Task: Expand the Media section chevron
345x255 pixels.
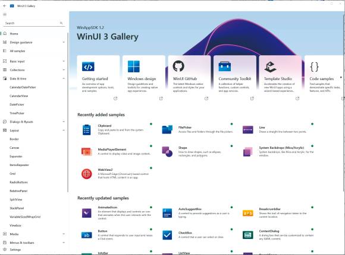Action: pos(64,234)
